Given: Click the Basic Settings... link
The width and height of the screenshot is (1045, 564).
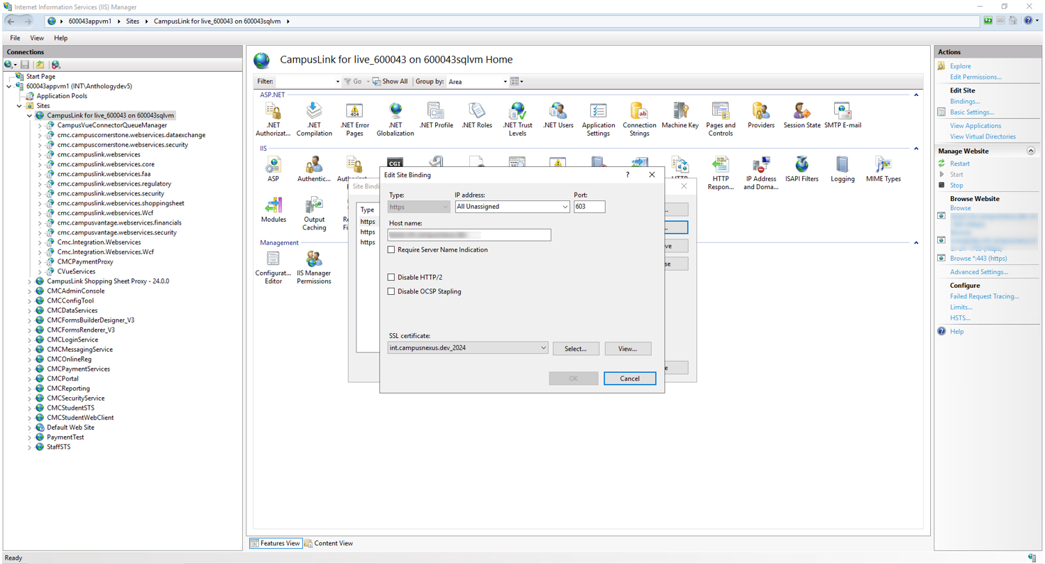Looking at the screenshot, I should point(972,112).
